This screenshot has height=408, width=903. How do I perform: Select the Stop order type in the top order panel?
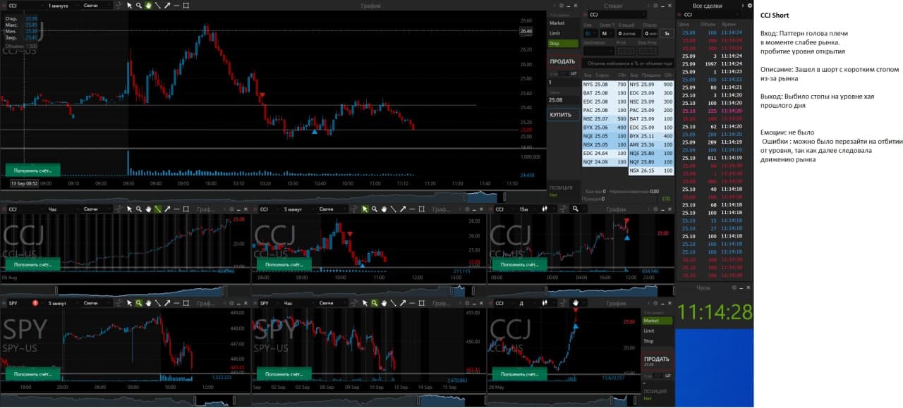coord(563,44)
